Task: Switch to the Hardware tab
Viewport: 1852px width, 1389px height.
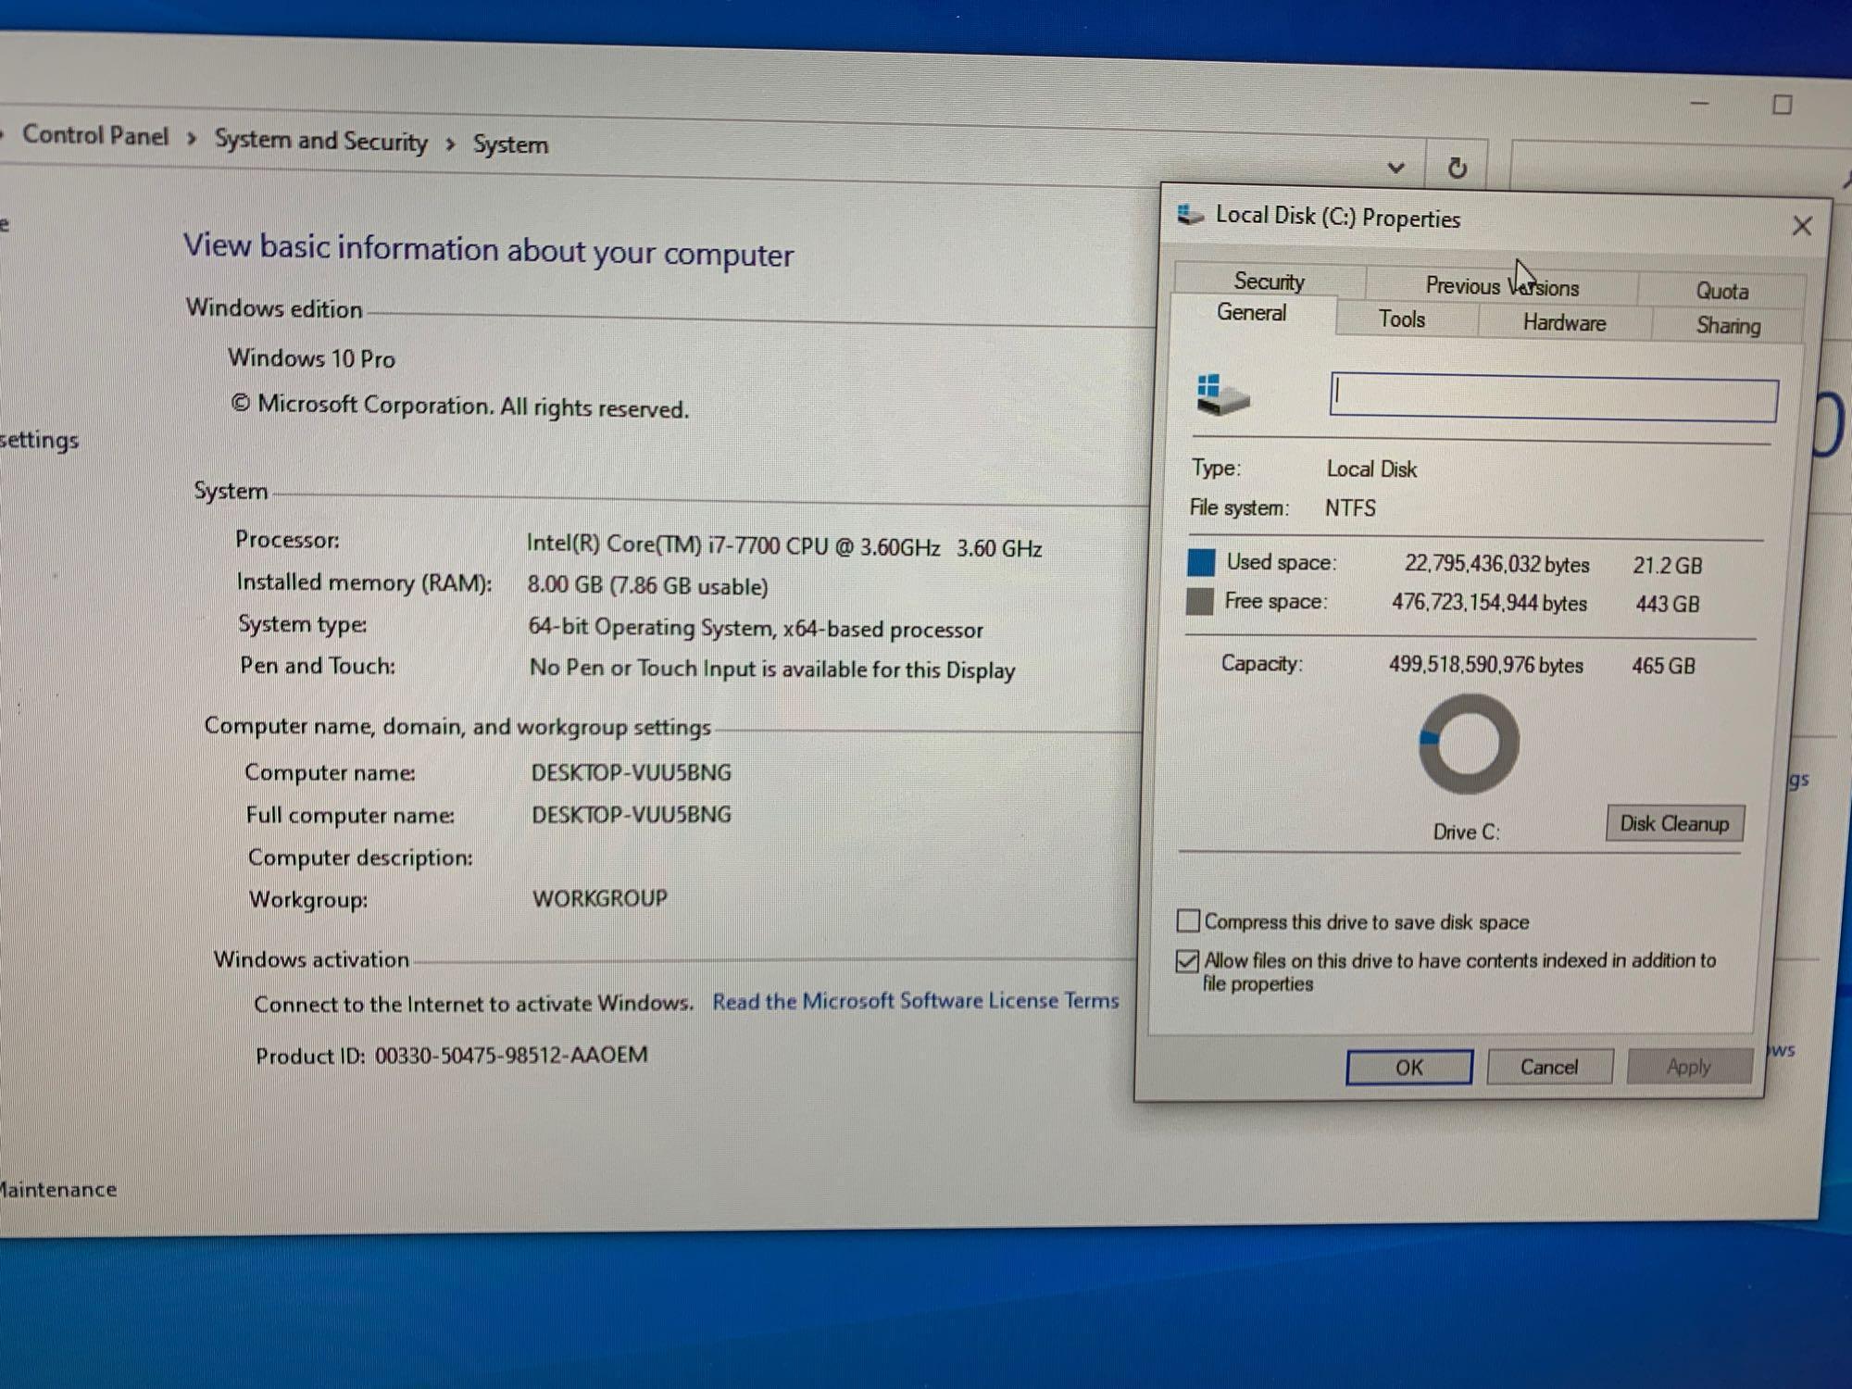Action: pos(1564,323)
